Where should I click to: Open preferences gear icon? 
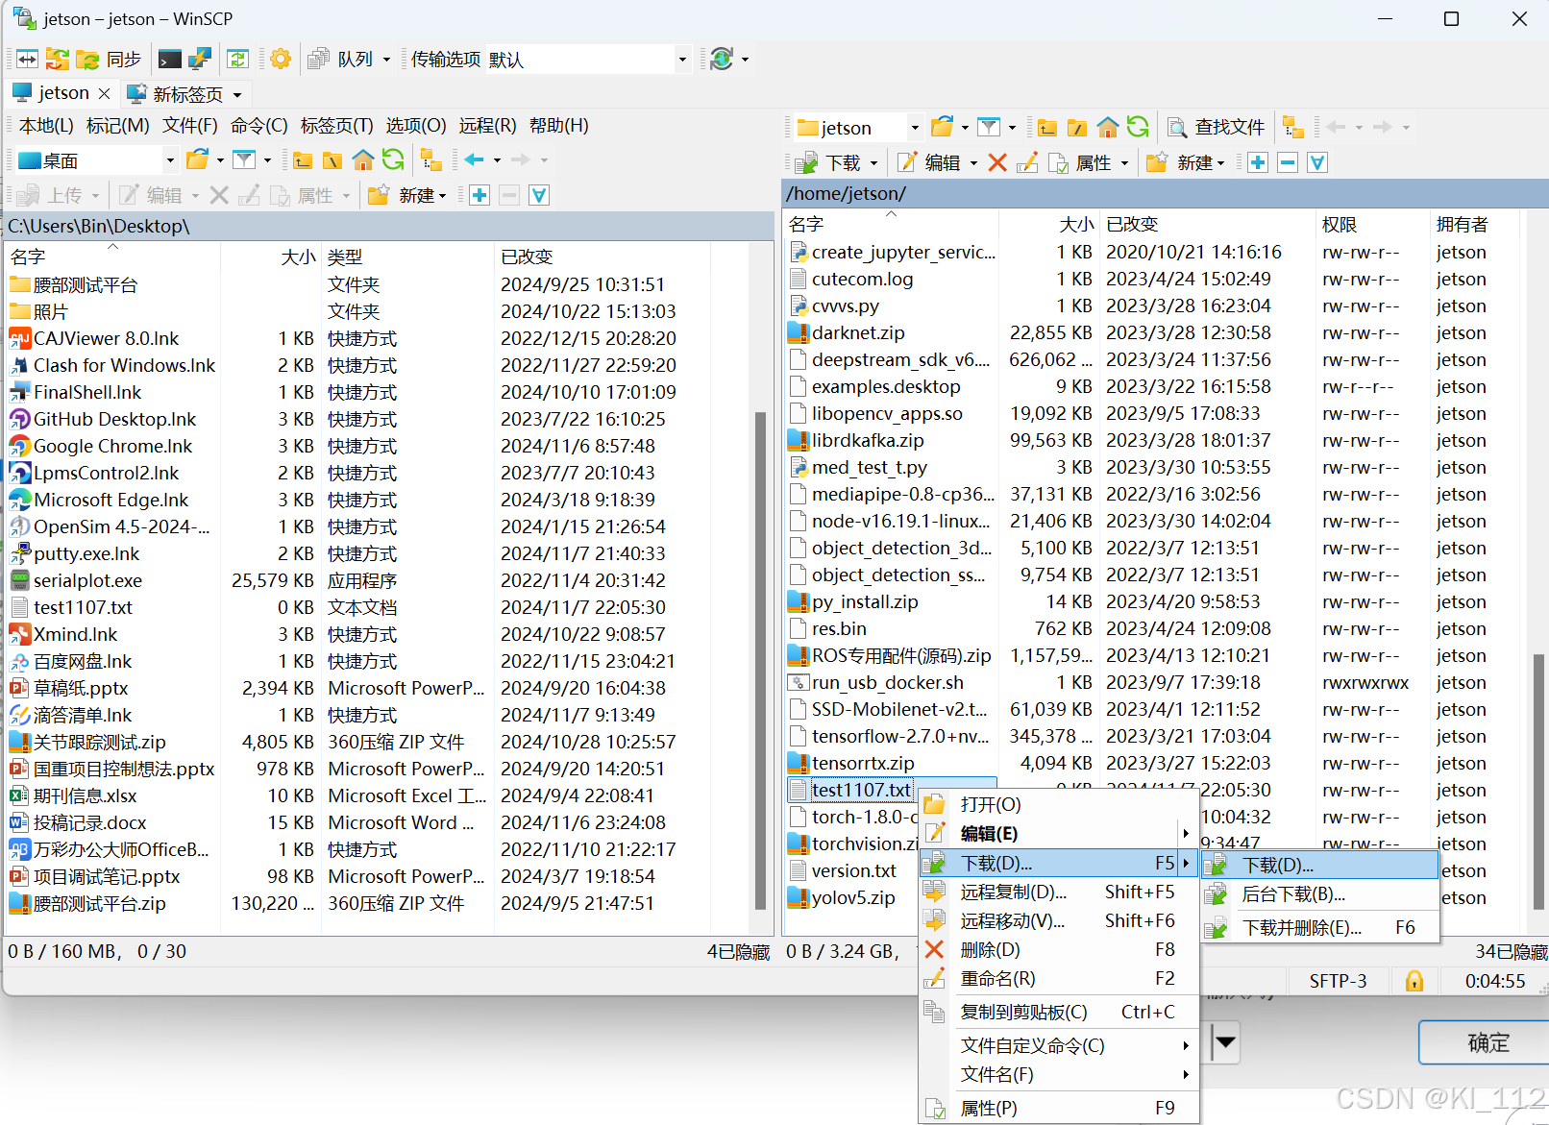(281, 60)
